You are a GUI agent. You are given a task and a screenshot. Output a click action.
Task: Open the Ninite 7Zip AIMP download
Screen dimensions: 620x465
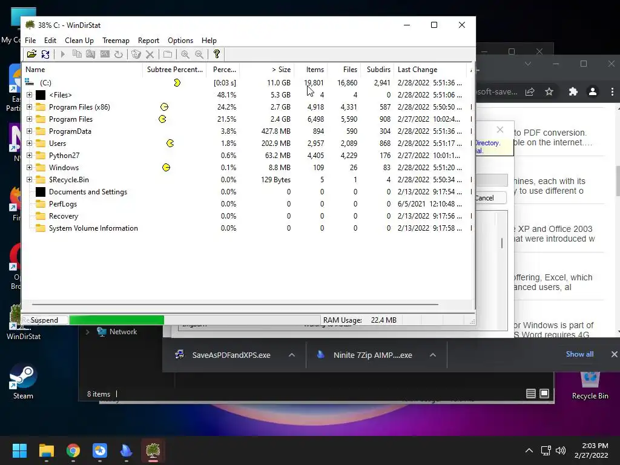point(364,355)
